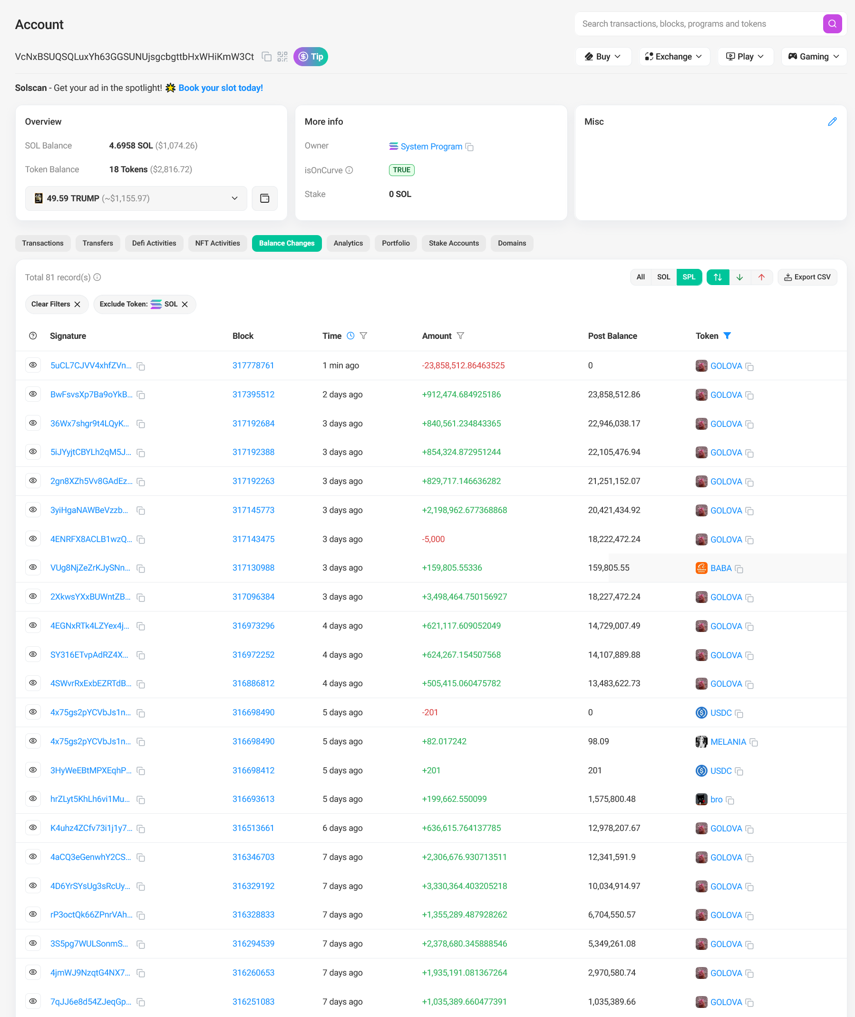Open the token wallet view icon beside TRUMP
Image resolution: width=855 pixels, height=1017 pixels.
[x=265, y=198]
